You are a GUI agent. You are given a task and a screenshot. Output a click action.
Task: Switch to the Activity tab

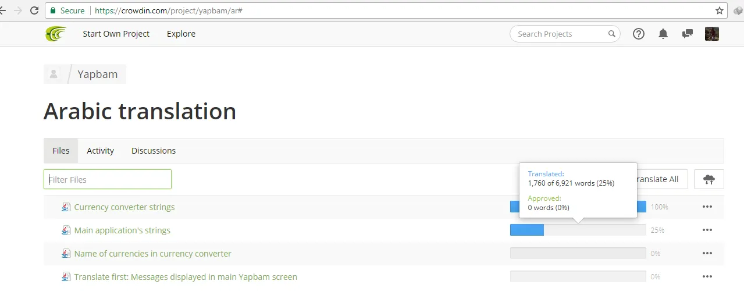pos(100,151)
